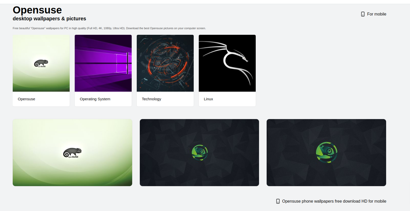Click the Free beautiful Opensuse wallpapers description text
This screenshot has height=211, width=410.
[x=109, y=28]
